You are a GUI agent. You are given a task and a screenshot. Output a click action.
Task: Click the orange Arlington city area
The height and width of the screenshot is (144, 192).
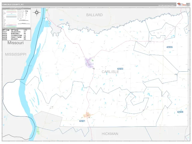click(x=87, y=115)
